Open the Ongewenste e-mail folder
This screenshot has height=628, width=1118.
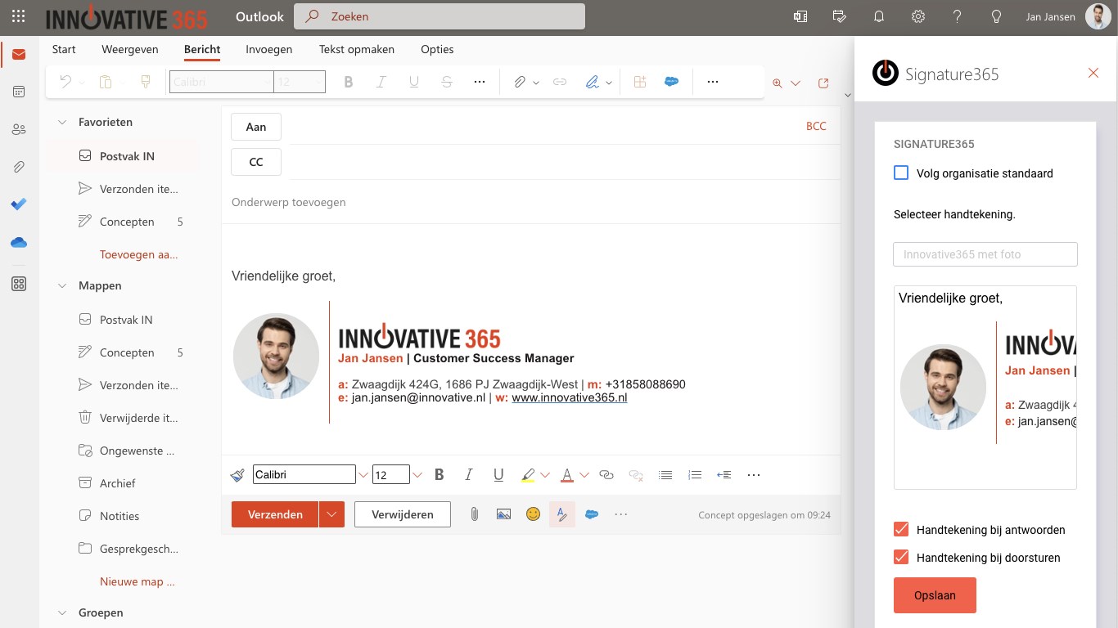(x=123, y=451)
